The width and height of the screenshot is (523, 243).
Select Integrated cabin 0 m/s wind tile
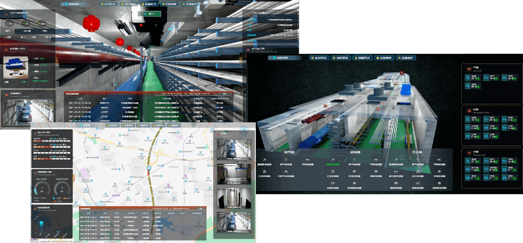pos(472,127)
